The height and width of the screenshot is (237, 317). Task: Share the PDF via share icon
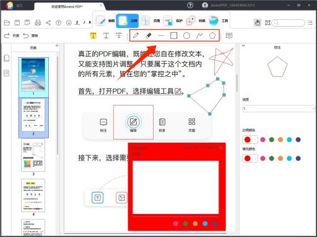pyautogui.click(x=48, y=22)
